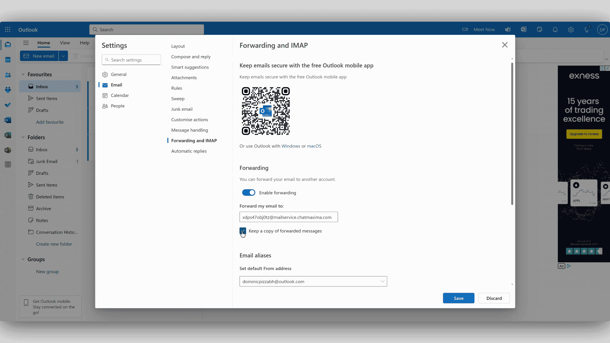Click the Upgrade to Exness ad button
Screen dimensions: 610x343
pyautogui.click(x=584, y=134)
